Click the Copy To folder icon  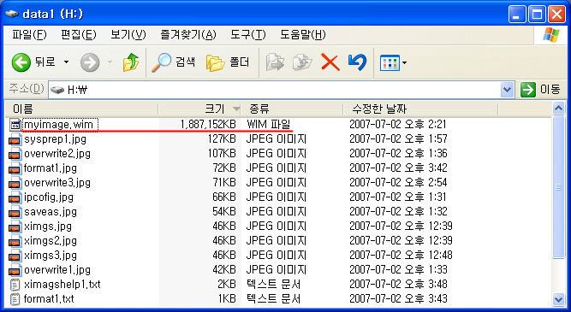click(x=302, y=62)
